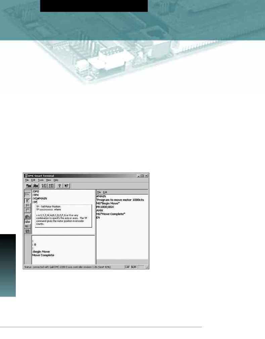
Task: Click the 'EN' editor line
Action: coord(98,218)
